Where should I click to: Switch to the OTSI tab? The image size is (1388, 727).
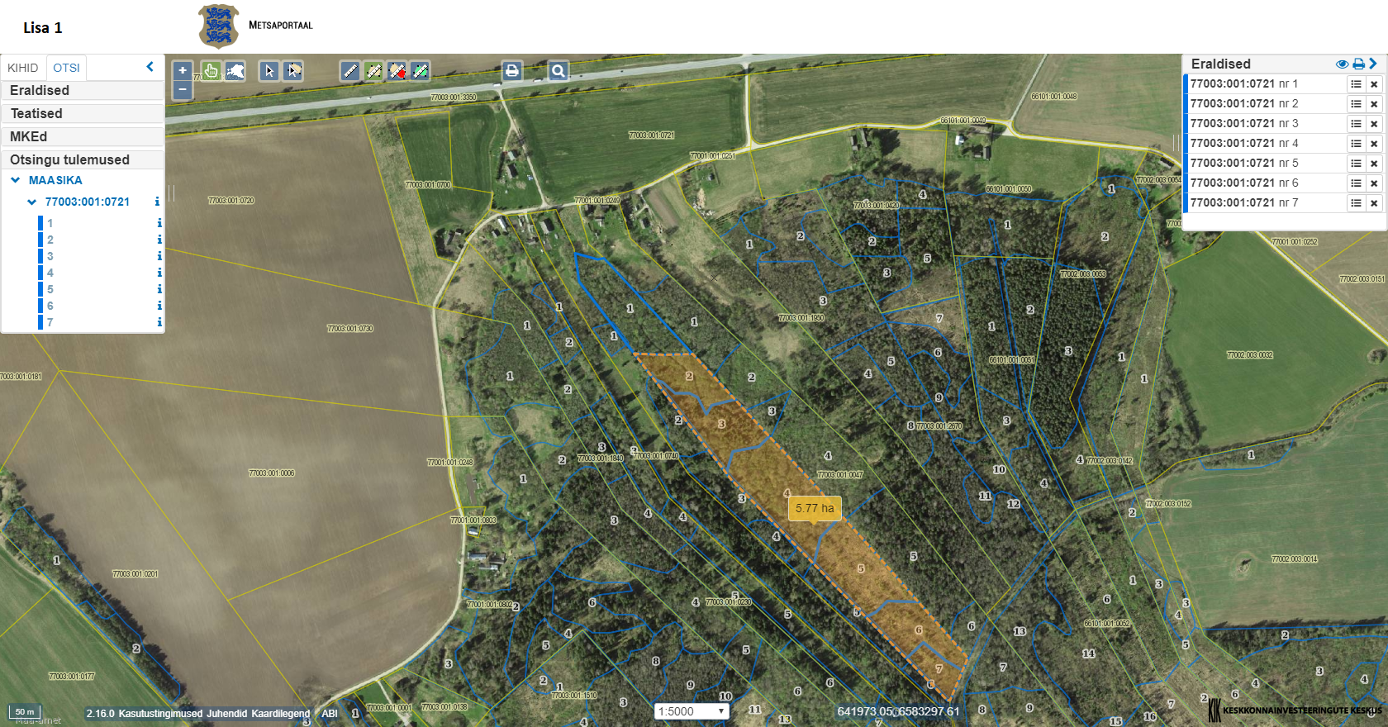[67, 68]
